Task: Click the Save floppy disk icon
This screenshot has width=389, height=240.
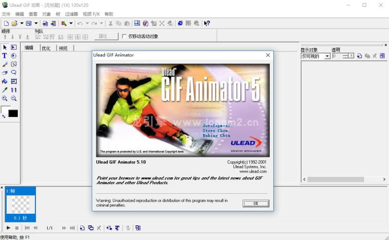Action: [x=29, y=23]
